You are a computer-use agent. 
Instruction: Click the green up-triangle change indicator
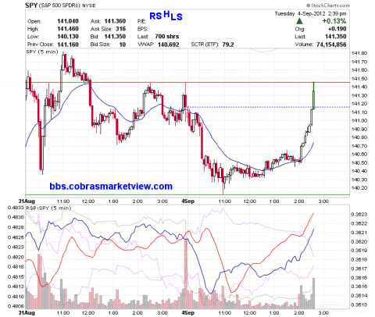299,21
